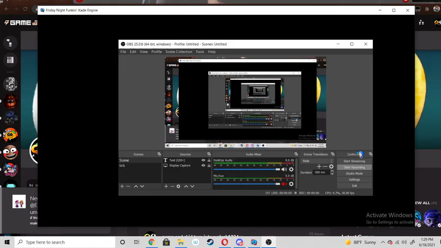Add a new scene with the plus icon
Viewport: 441px width, 248px height.
[122, 186]
